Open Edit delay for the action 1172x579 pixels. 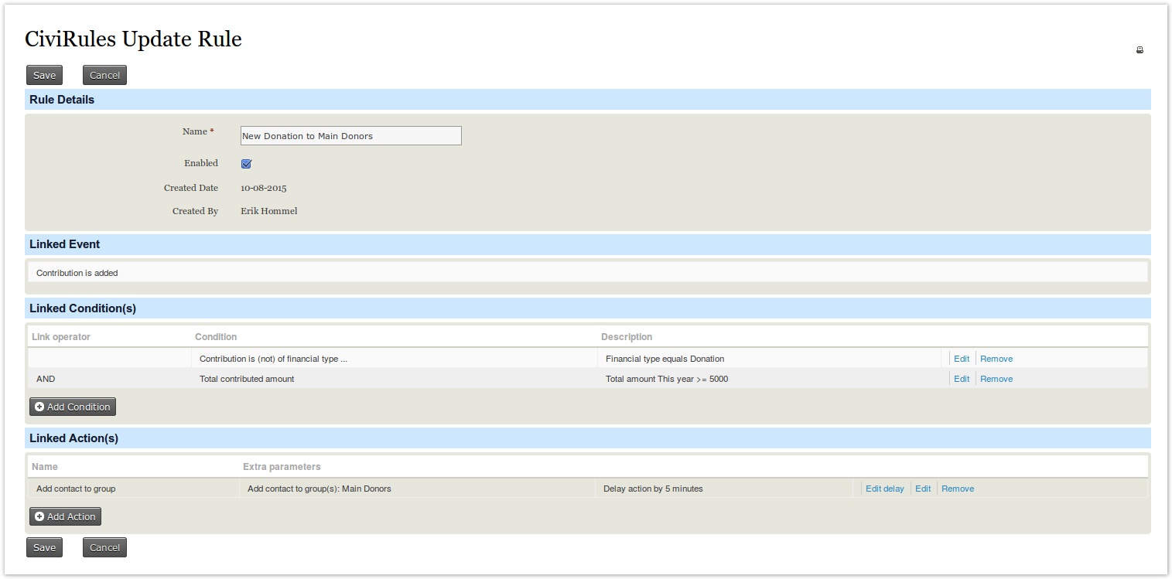coord(884,489)
